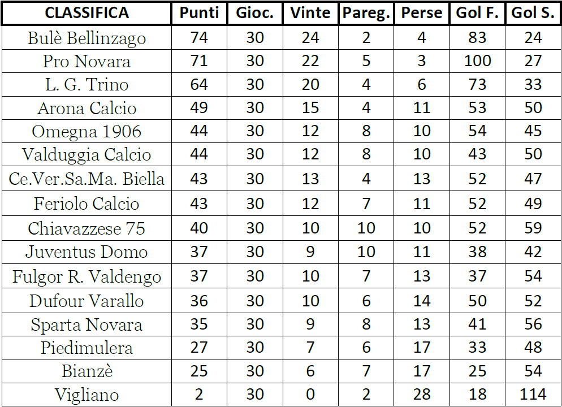Click the Perse column header
The width and height of the screenshot is (562, 407).
click(422, 13)
